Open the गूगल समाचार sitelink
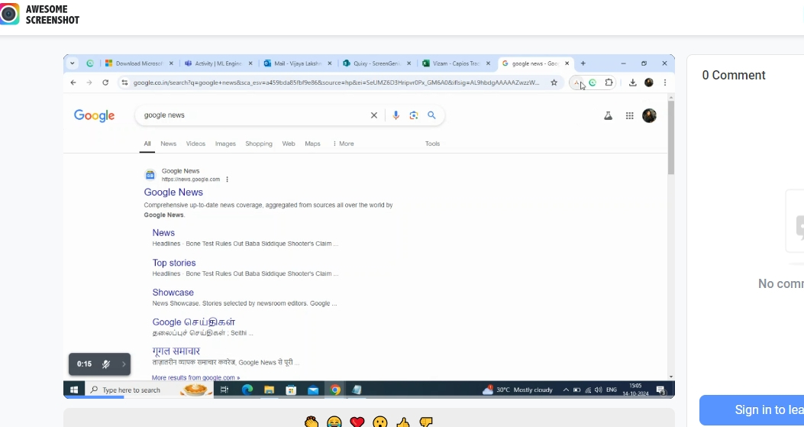Screen dimensions: 804x427 pos(176,351)
